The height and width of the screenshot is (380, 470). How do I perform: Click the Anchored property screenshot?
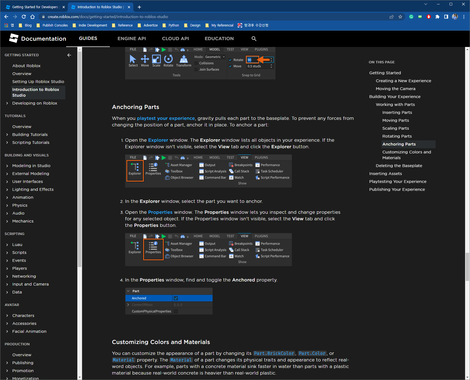[169, 301]
